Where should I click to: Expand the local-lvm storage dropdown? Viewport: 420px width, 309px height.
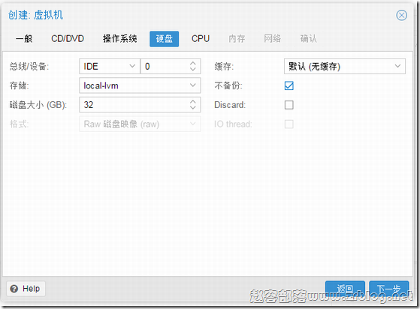coord(140,85)
